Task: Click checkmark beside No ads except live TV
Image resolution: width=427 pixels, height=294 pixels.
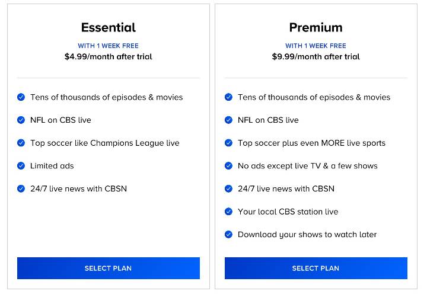Action: [x=228, y=166]
